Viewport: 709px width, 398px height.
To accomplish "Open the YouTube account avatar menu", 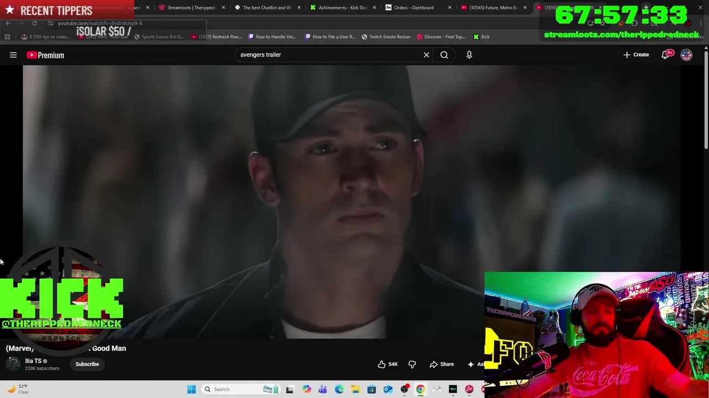I will (686, 55).
